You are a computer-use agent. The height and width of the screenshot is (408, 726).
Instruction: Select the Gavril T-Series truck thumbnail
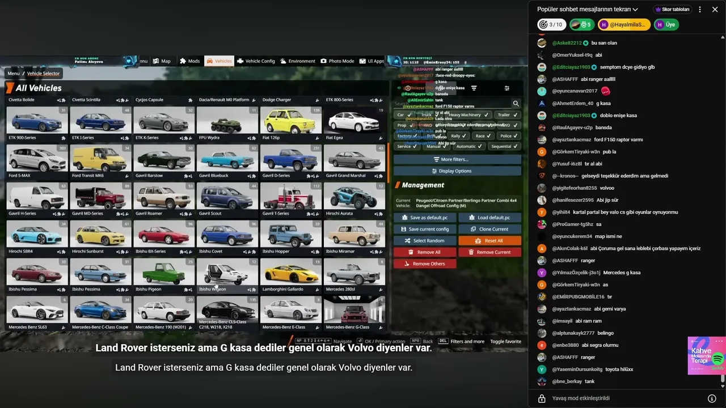(x=290, y=199)
